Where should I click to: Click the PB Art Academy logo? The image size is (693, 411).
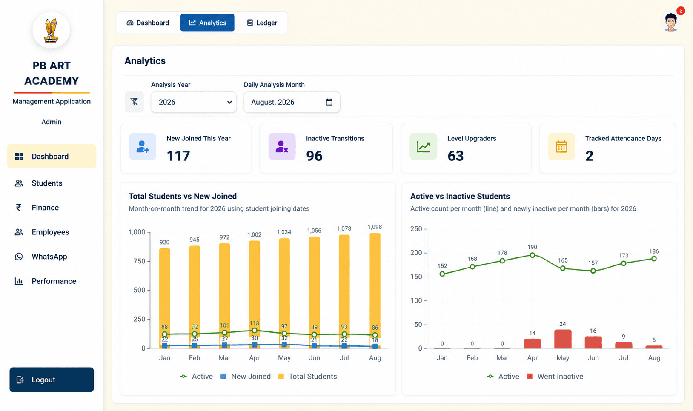pos(51,30)
